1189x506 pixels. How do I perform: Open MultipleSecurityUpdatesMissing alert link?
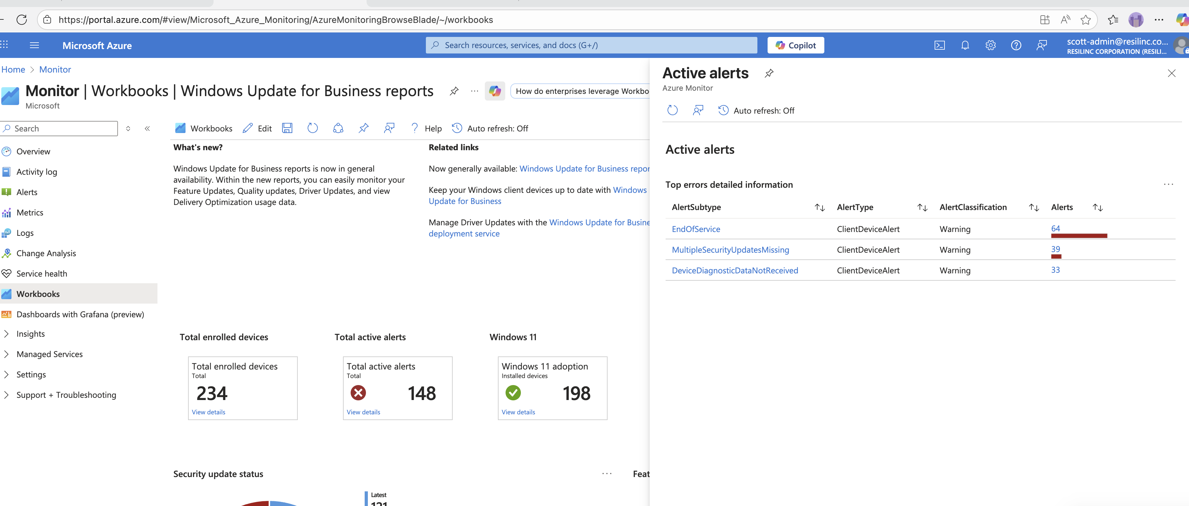click(x=730, y=250)
